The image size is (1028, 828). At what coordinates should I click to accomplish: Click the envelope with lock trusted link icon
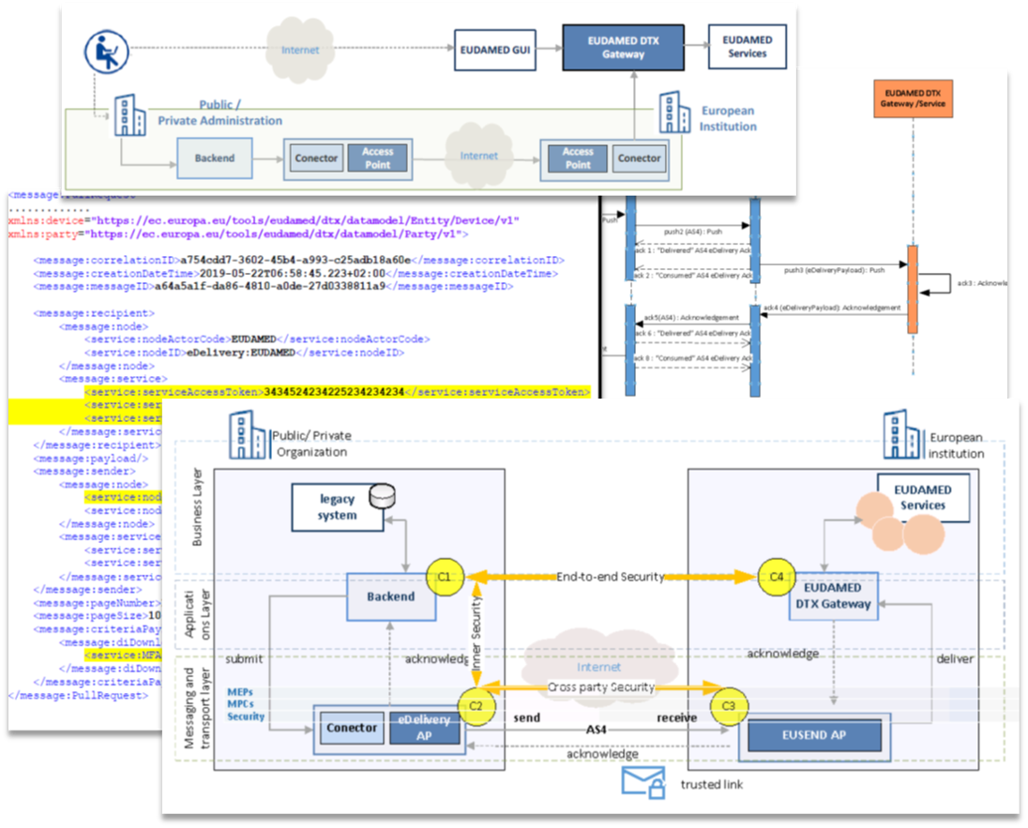[643, 783]
